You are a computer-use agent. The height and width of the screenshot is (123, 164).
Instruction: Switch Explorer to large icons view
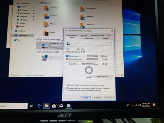pos(122,75)
